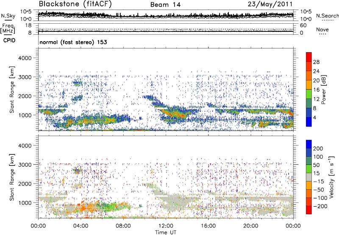
Task: Click the '18' frequency axis value
Action: point(28,25)
